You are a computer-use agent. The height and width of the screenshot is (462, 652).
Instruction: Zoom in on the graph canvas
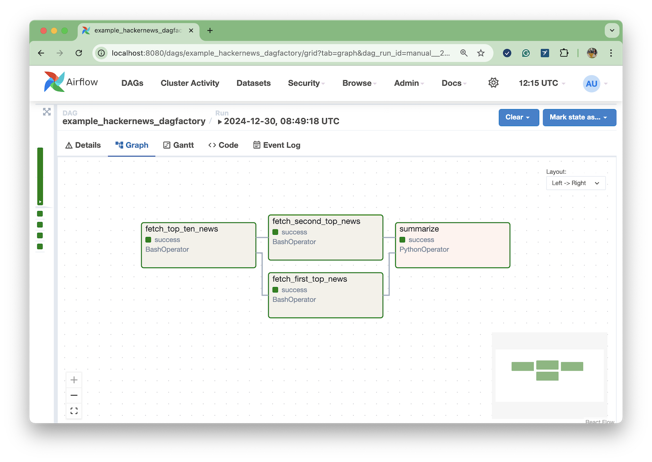(x=74, y=380)
